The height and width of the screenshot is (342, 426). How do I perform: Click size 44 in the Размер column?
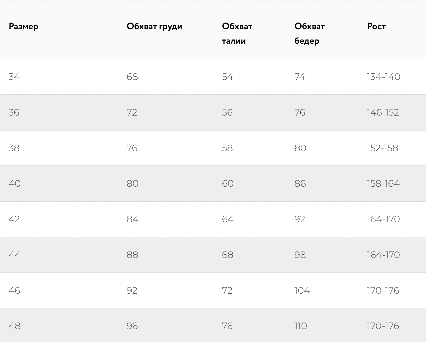tap(14, 255)
